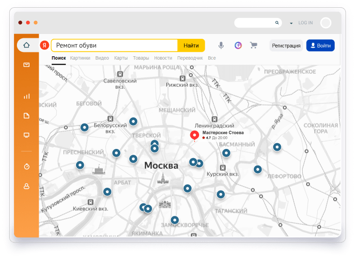Switch to the Карты tab
This screenshot has width=355, height=260.
pyautogui.click(x=121, y=58)
